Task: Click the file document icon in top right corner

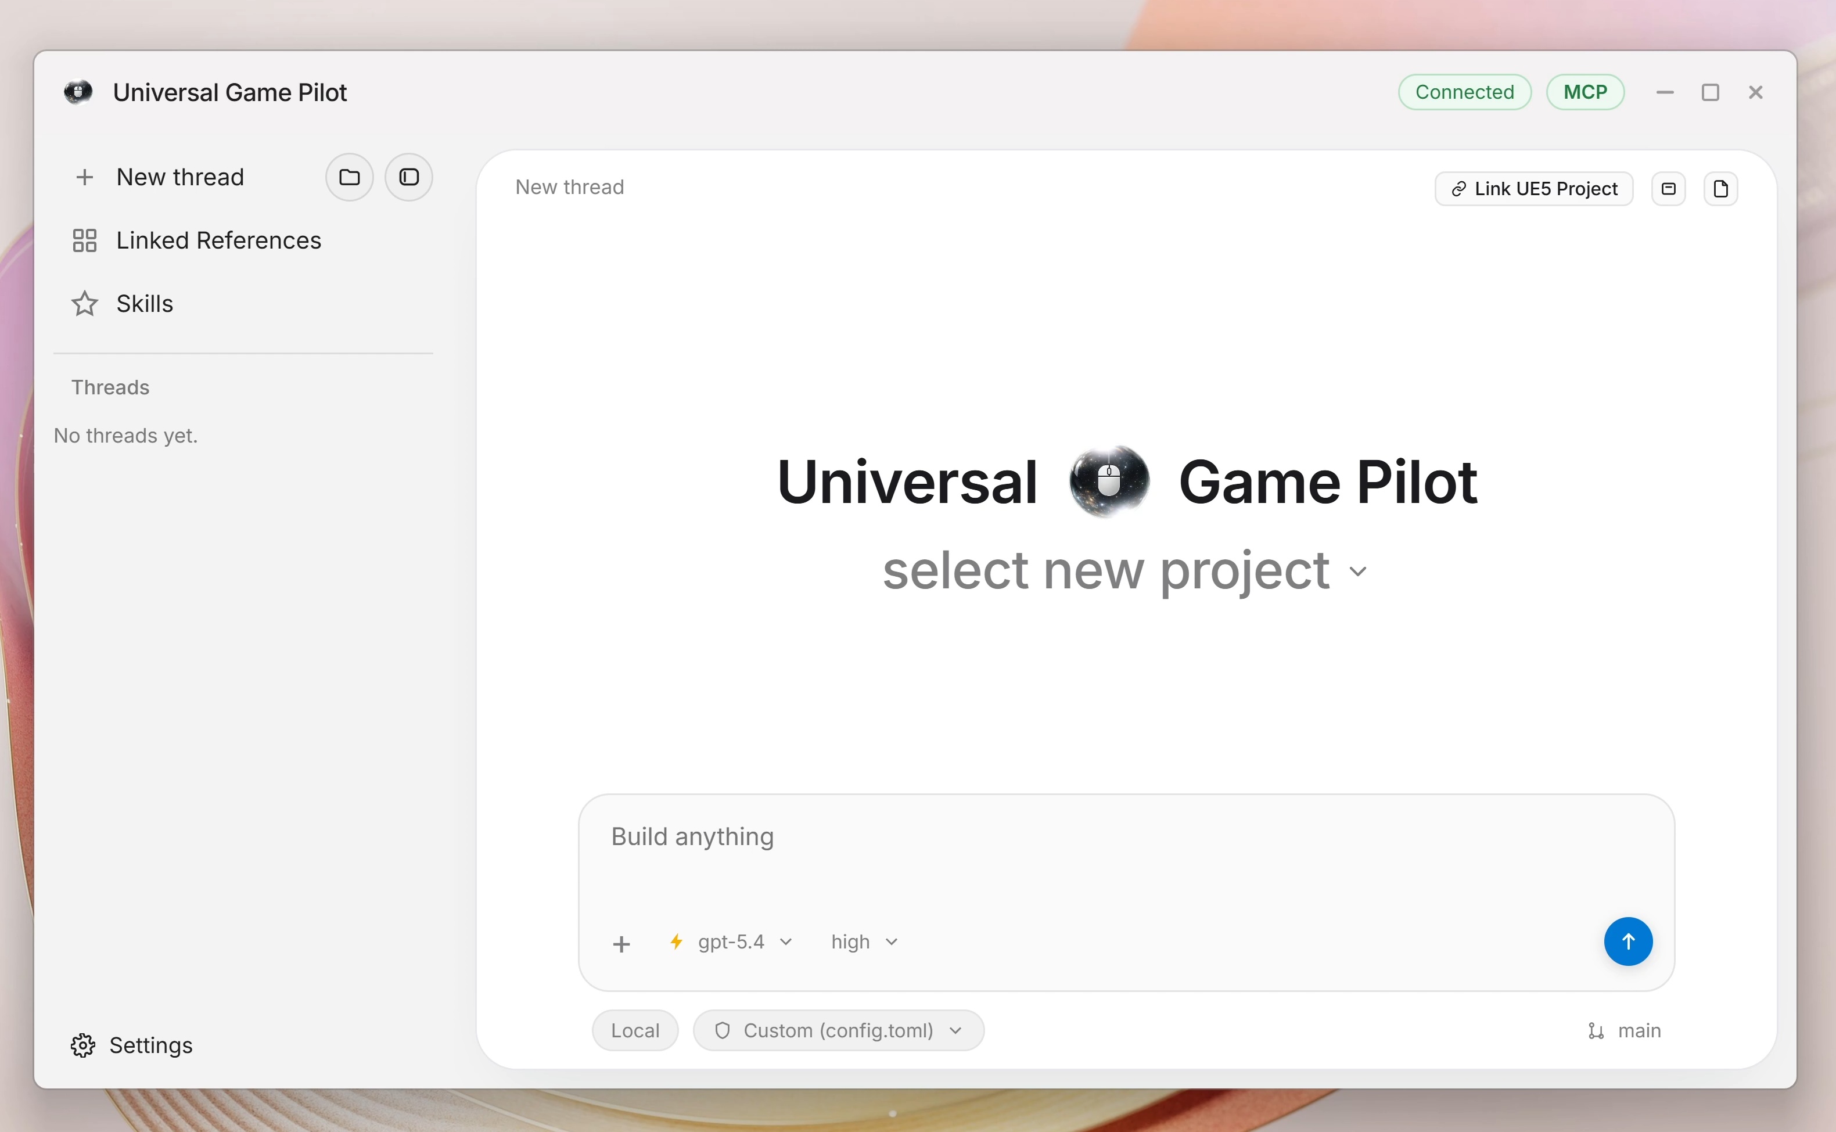Action: coord(1721,188)
